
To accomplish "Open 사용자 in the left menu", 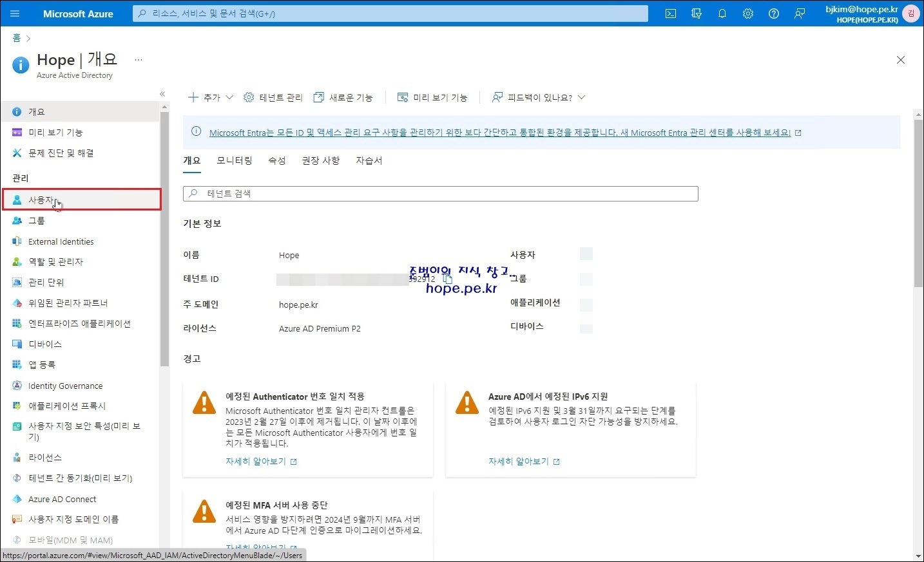I will pyautogui.click(x=81, y=200).
